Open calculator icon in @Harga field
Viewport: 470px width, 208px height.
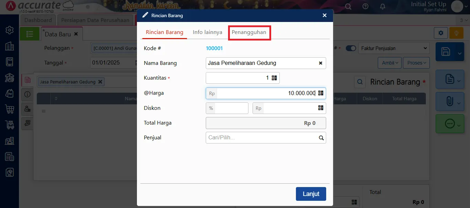[x=321, y=93]
